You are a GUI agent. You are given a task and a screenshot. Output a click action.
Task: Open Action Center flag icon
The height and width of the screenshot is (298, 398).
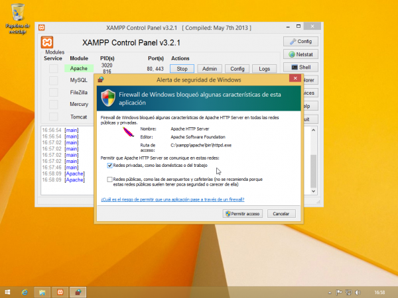(339, 293)
